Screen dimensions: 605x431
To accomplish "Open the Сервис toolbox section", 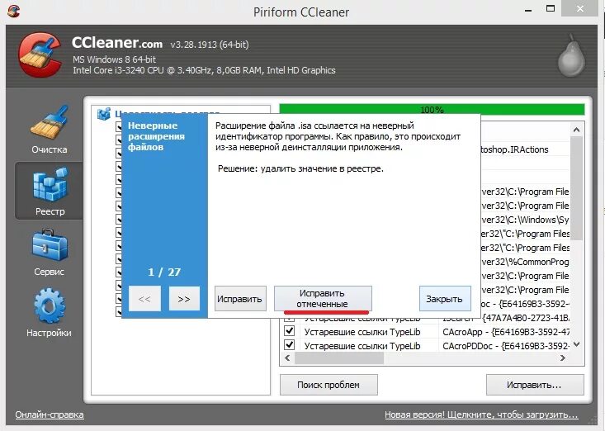I will (x=49, y=253).
